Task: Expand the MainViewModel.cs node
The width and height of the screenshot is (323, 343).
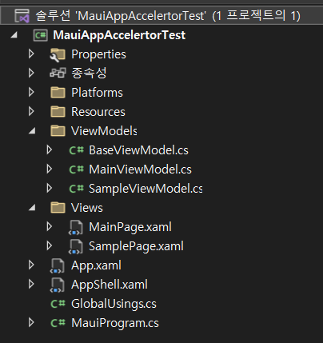Action: [x=50, y=169]
